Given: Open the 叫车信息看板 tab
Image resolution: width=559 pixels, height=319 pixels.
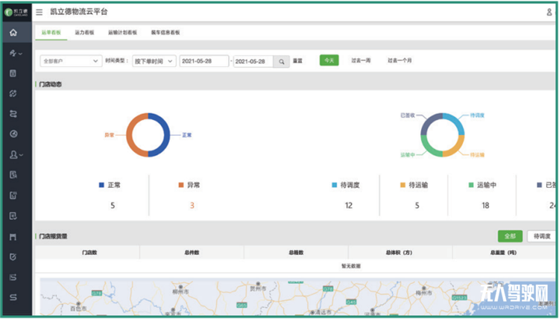Looking at the screenshot, I should click(x=165, y=33).
